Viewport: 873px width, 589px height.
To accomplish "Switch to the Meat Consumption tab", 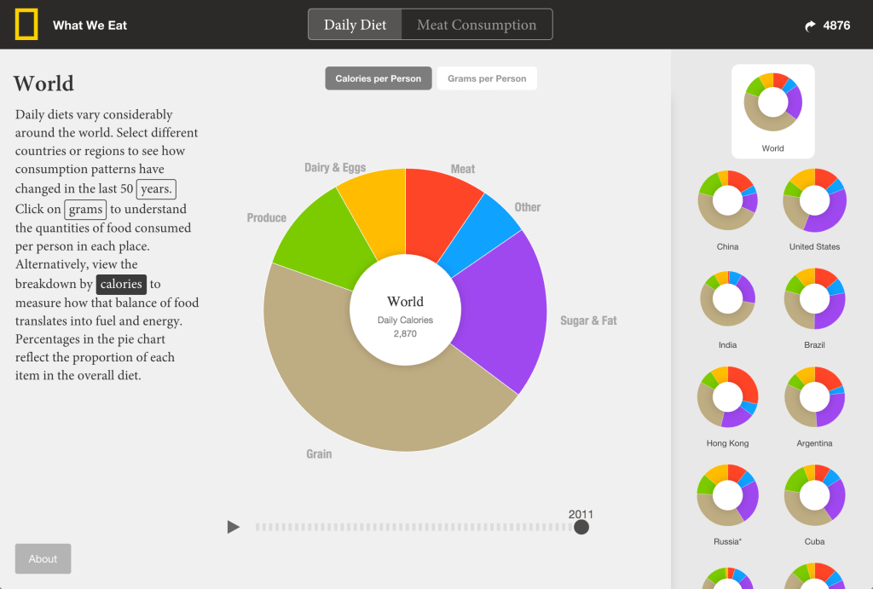I will click(x=476, y=24).
